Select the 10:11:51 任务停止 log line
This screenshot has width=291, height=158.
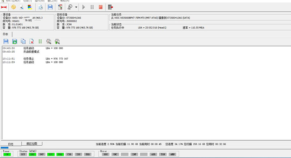tap(35, 59)
